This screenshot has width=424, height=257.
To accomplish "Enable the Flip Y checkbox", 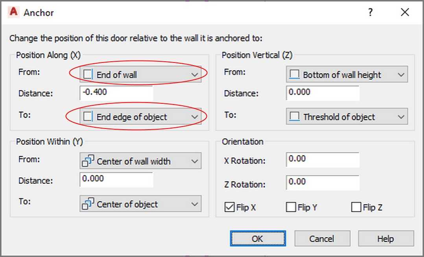I will (291, 207).
